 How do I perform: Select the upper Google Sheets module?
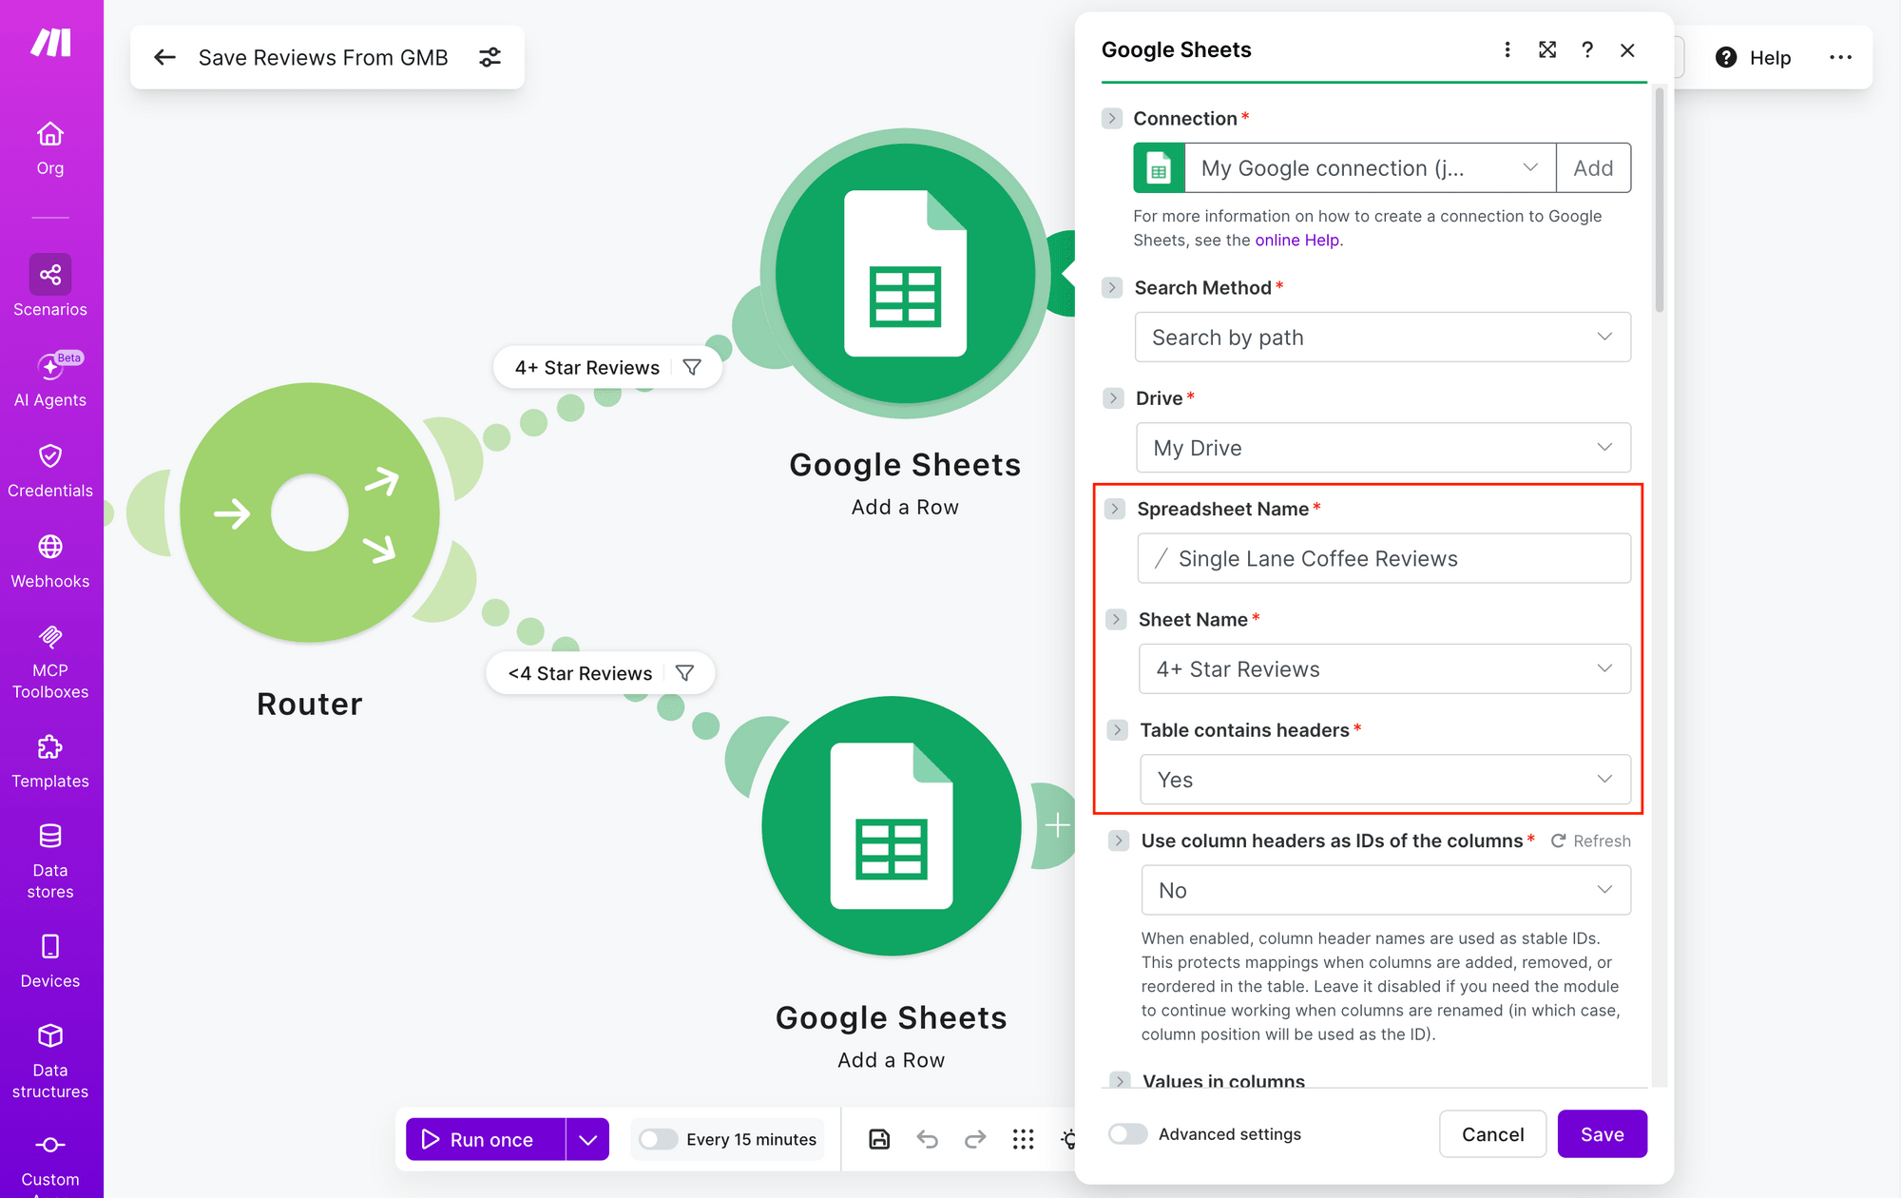[x=905, y=274]
